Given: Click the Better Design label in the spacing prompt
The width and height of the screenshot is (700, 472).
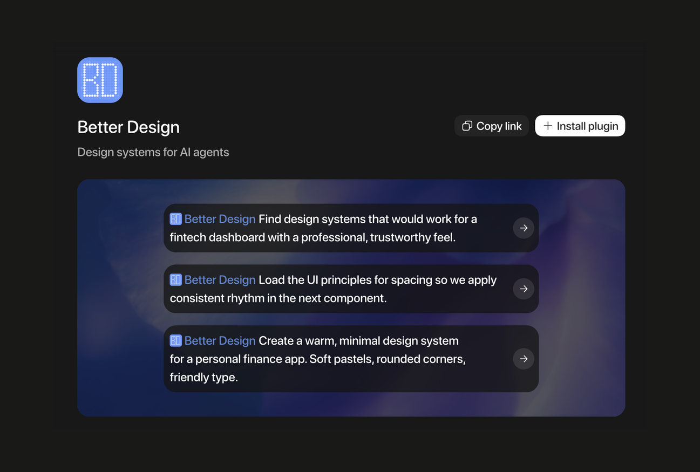Looking at the screenshot, I should point(220,280).
